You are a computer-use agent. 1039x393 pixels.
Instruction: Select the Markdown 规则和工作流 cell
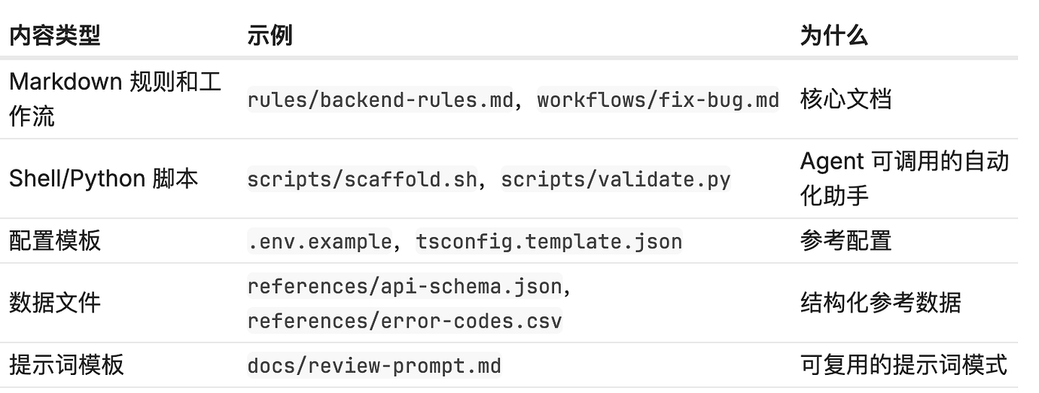(x=114, y=99)
